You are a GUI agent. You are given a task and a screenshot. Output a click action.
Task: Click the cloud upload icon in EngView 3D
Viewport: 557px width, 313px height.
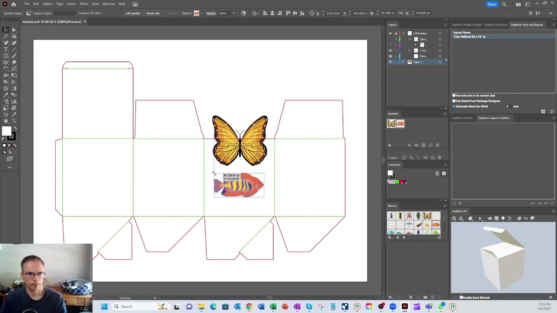[490, 219]
